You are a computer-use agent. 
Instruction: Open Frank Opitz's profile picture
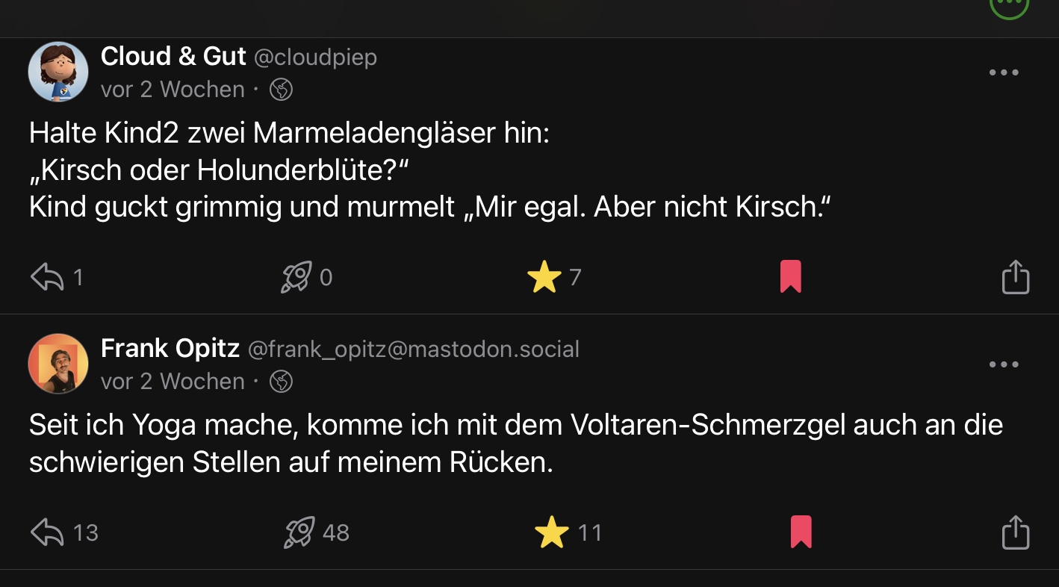coord(58,364)
